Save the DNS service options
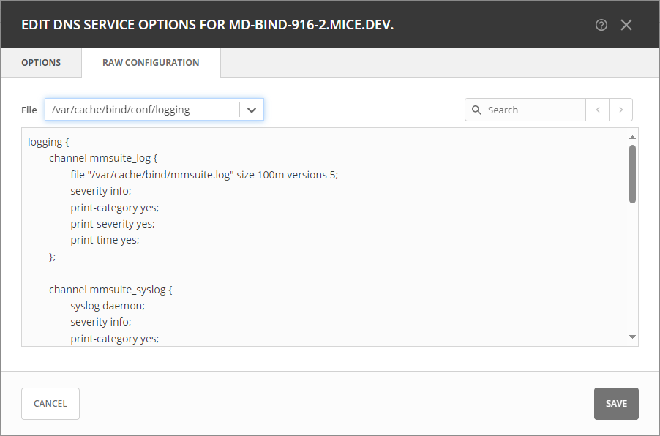Screen dimensions: 660x436 click(x=616, y=403)
